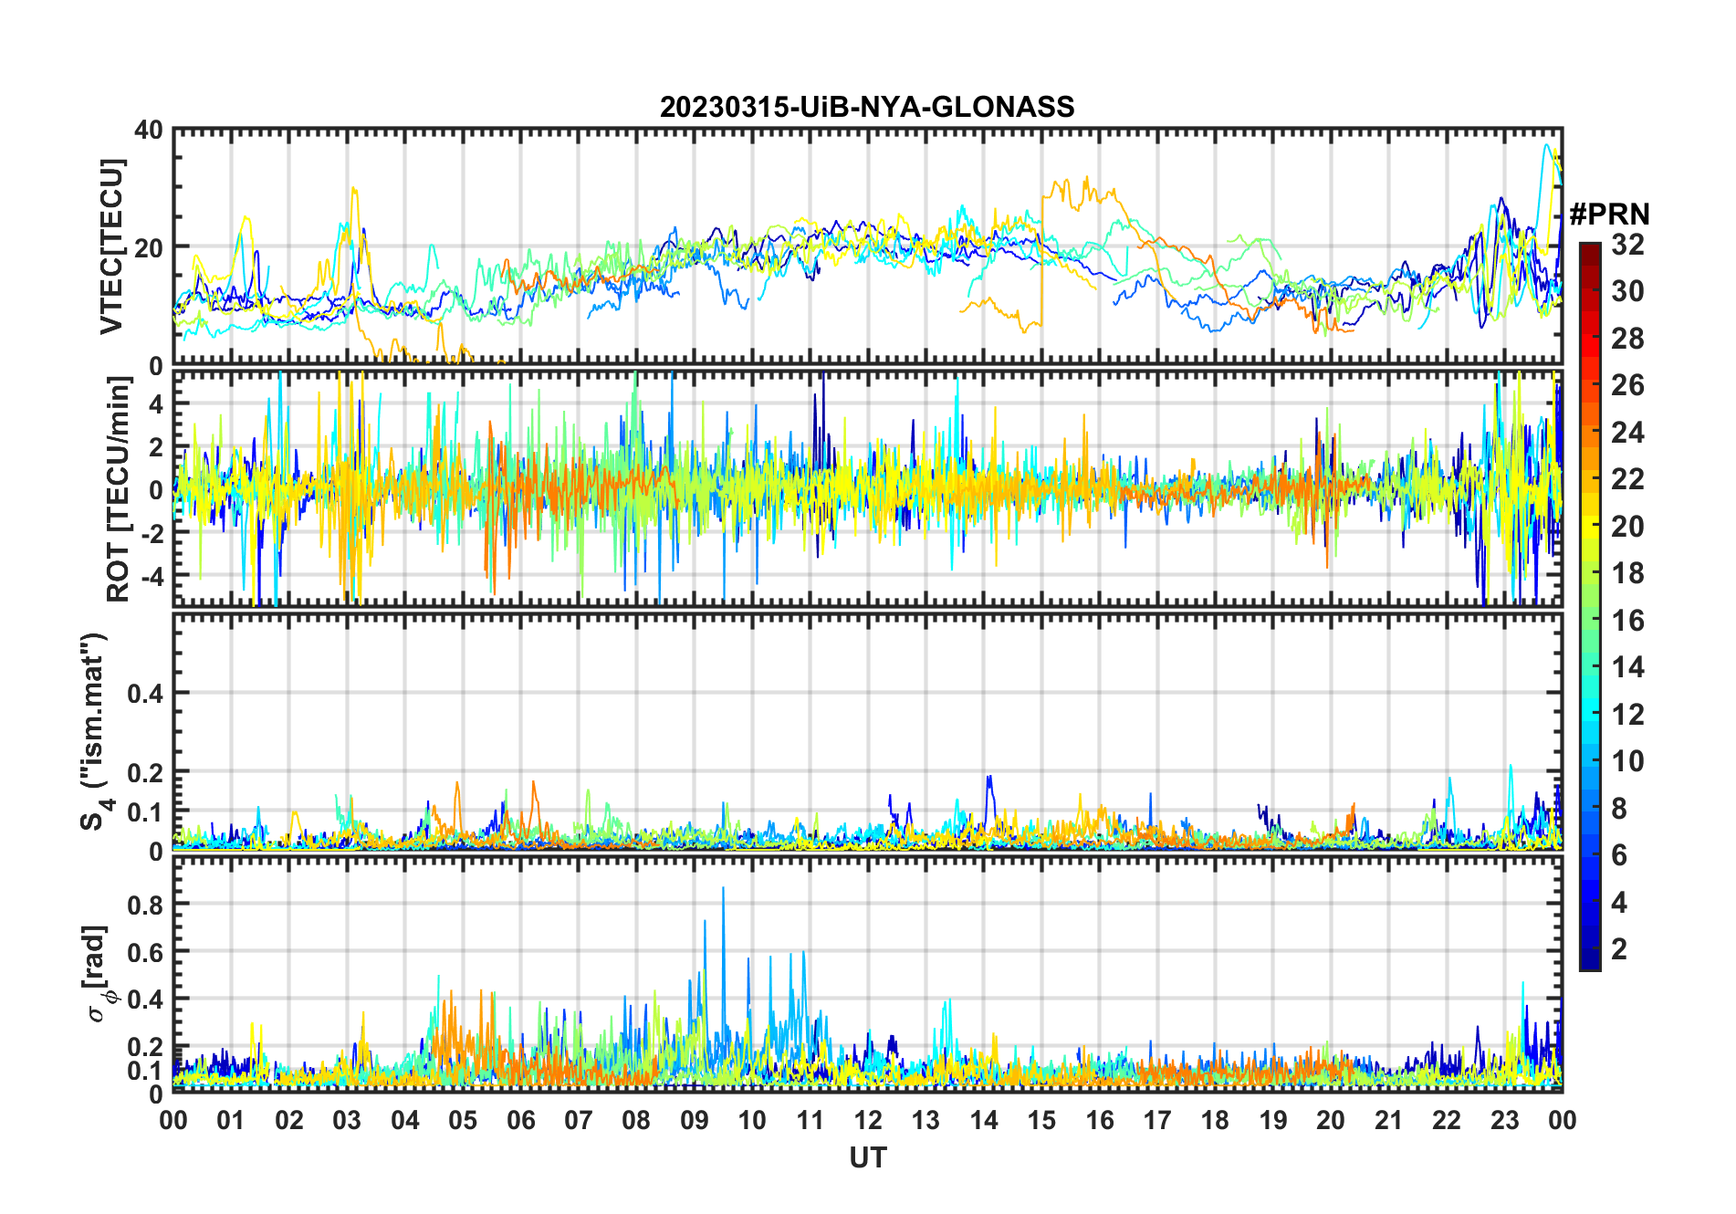Click colorbar tick label 24
Viewport: 1736px width, 1214px height.
click(1627, 432)
